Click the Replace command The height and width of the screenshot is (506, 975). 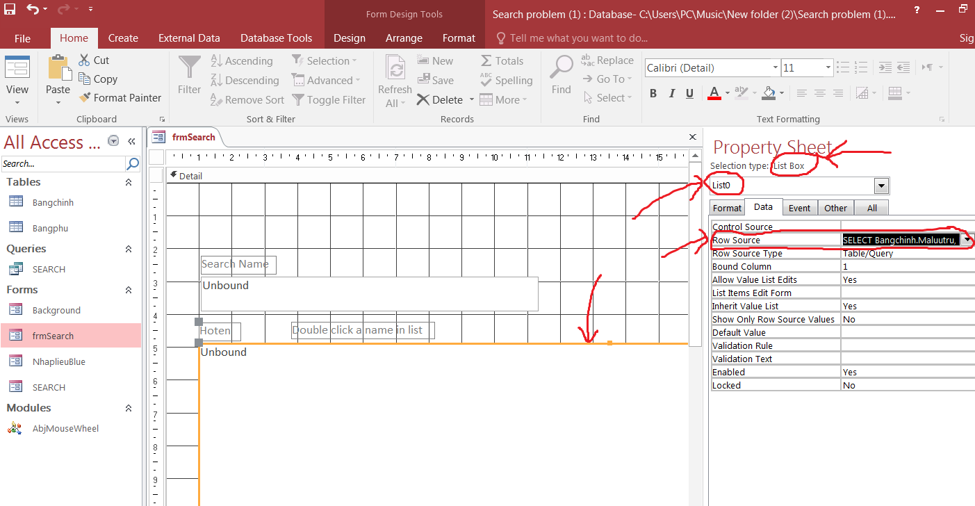pyautogui.click(x=607, y=60)
